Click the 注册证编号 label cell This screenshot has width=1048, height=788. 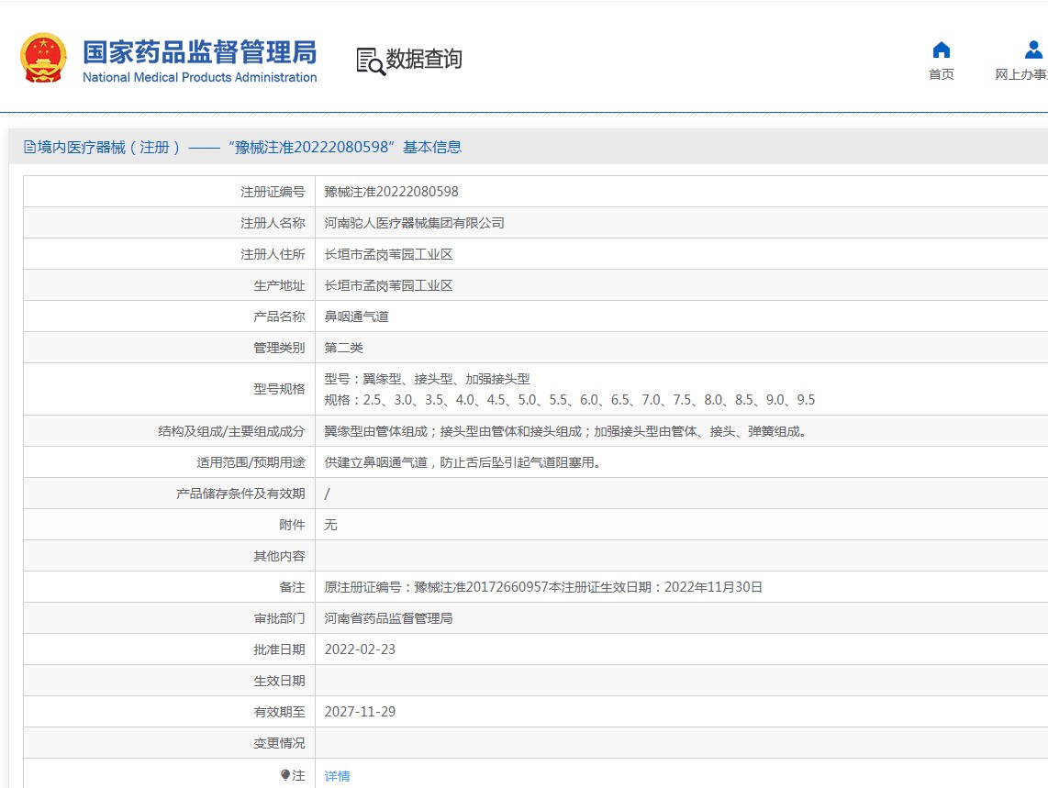[169, 192]
